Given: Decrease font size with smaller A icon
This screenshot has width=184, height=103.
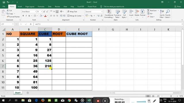Looking at the screenshot, I should coord(47,11).
